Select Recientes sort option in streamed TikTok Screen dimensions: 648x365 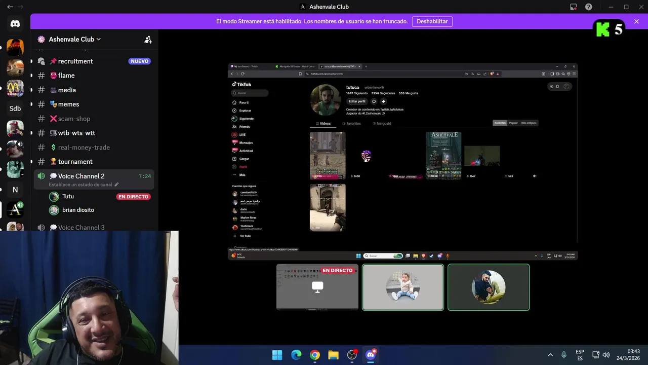coord(500,123)
